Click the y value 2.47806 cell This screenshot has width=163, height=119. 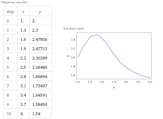(40, 39)
